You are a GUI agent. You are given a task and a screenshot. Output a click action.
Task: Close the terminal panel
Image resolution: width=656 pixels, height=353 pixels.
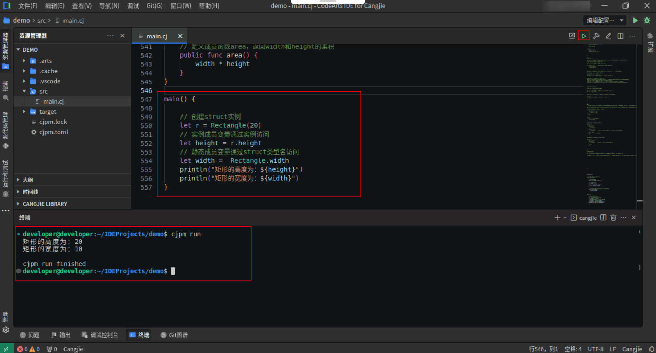click(634, 218)
